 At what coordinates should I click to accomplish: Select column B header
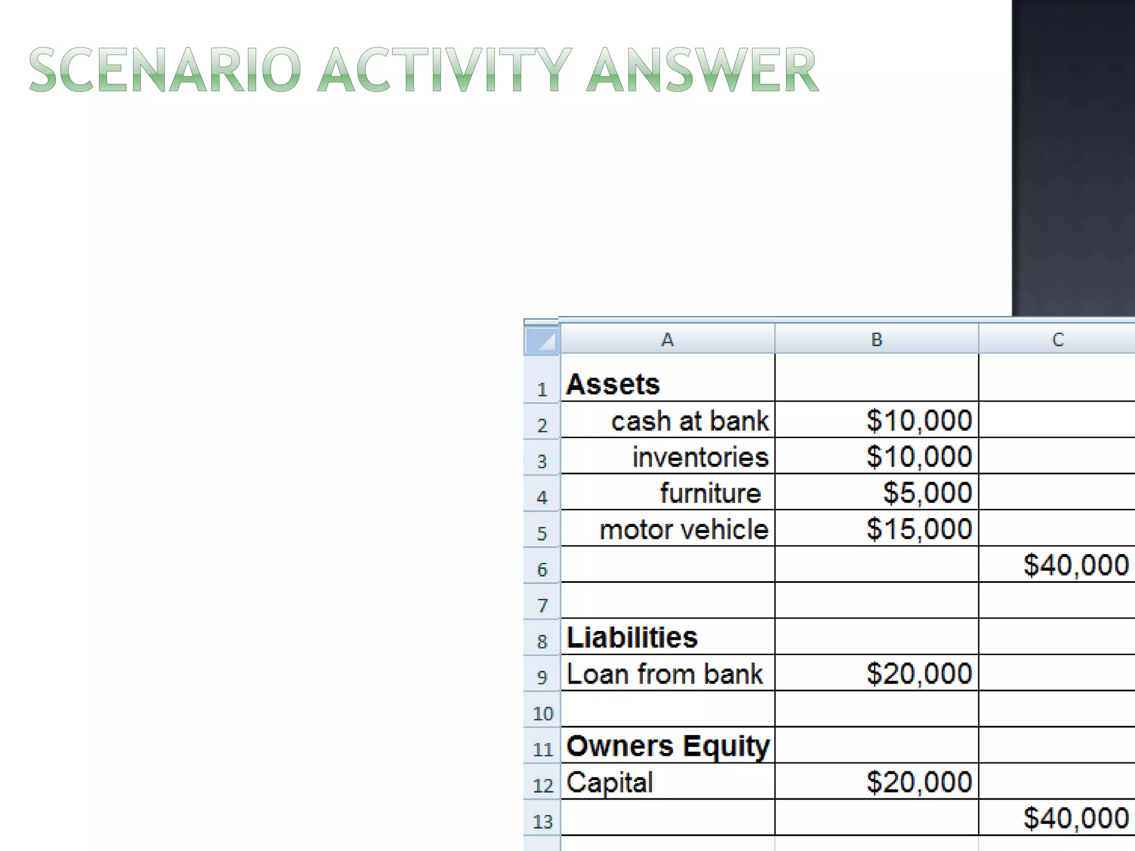[876, 339]
